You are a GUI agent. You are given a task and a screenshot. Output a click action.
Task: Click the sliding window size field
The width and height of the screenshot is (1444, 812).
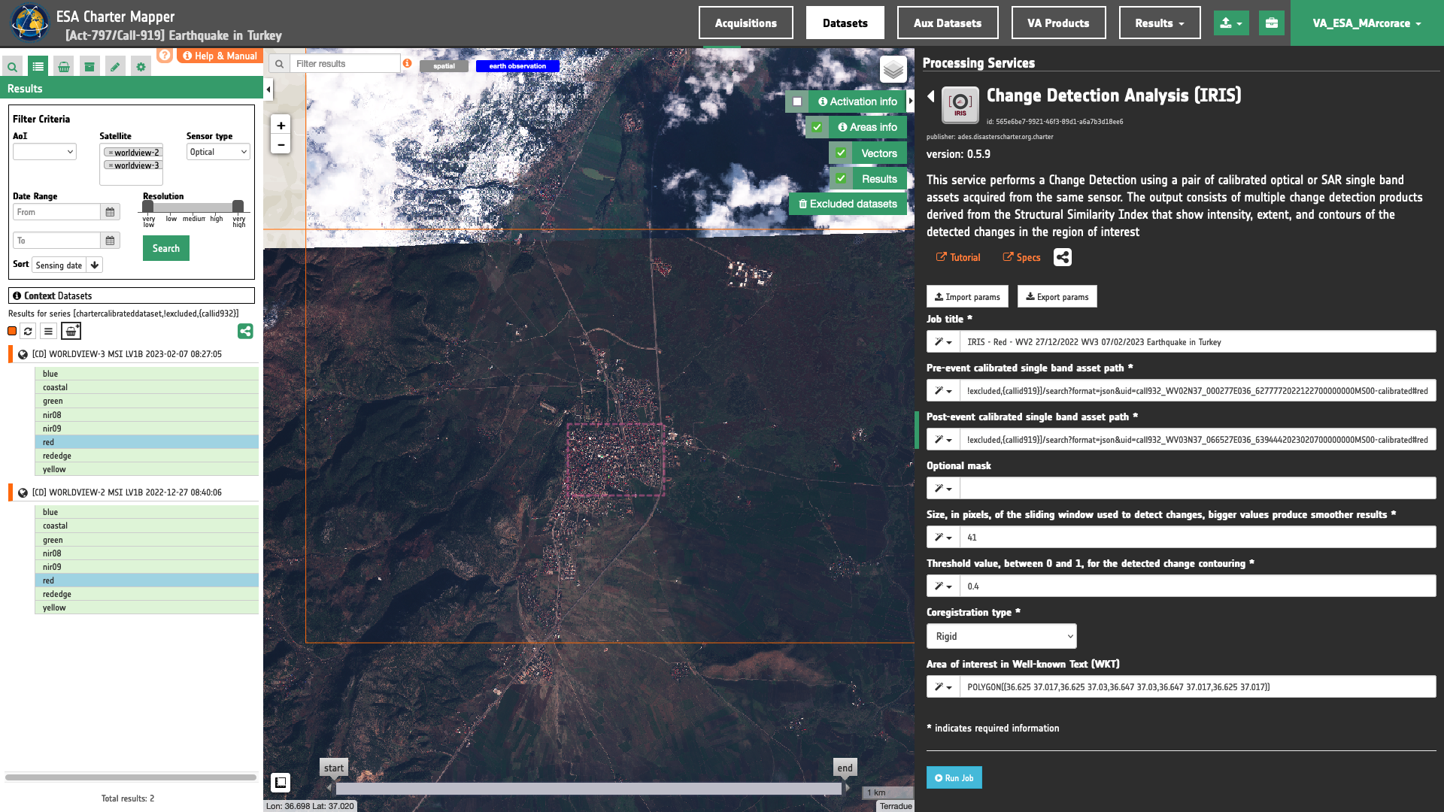(x=1197, y=538)
